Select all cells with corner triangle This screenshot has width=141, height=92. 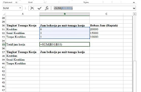click(x=4, y=14)
